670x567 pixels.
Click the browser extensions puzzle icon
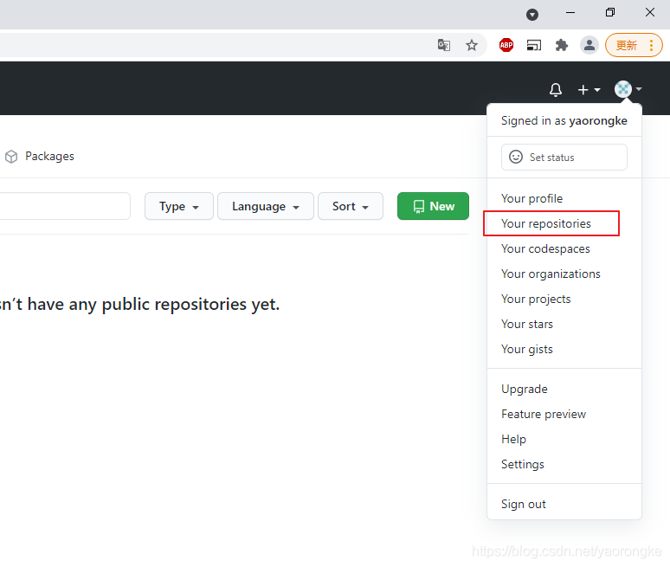(562, 45)
